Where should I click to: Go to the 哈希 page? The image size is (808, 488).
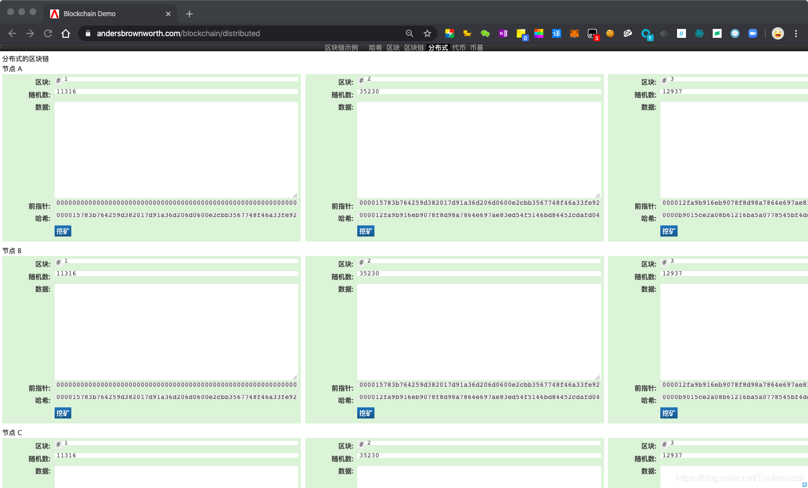pos(376,48)
